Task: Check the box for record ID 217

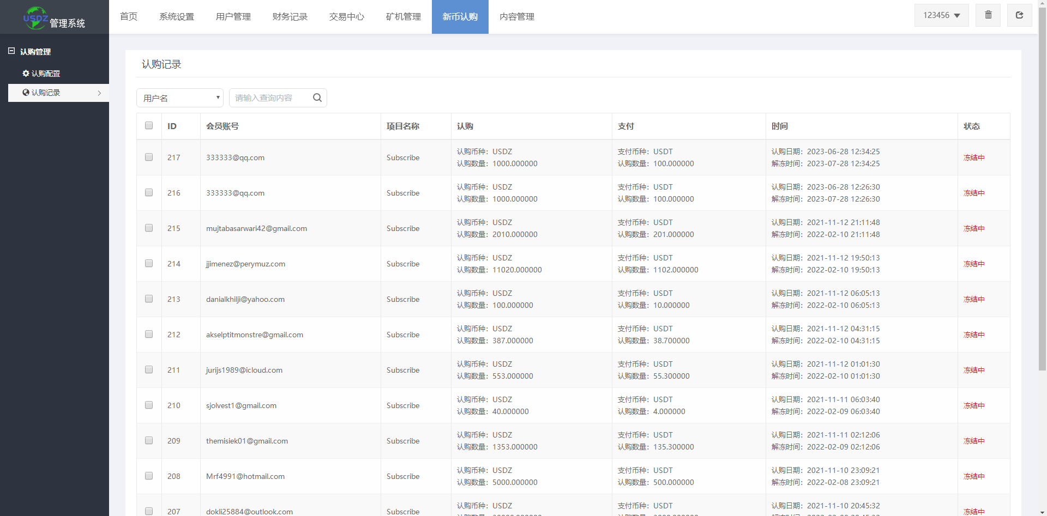Action: [149, 157]
